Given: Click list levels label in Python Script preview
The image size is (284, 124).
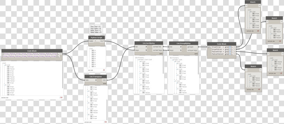Looking at the screenshot, I should pos(91,70).
